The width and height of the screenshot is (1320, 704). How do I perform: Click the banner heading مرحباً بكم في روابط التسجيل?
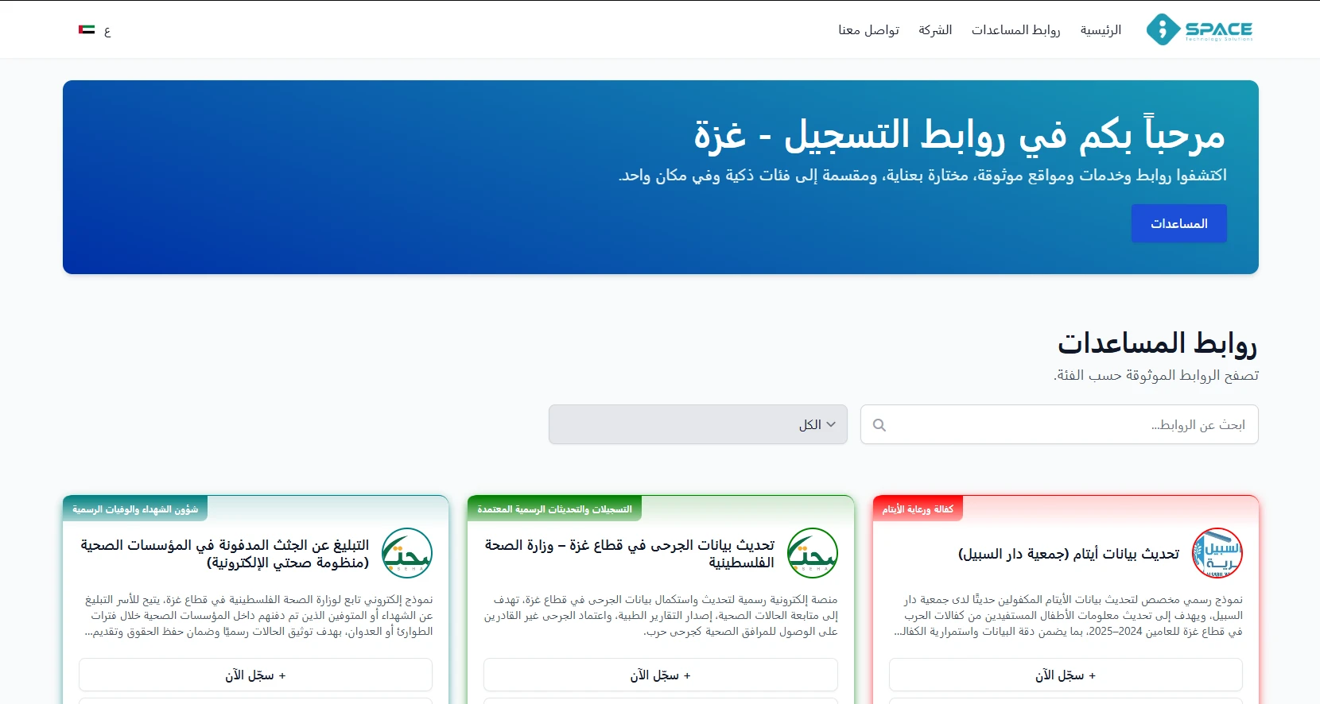click(960, 134)
